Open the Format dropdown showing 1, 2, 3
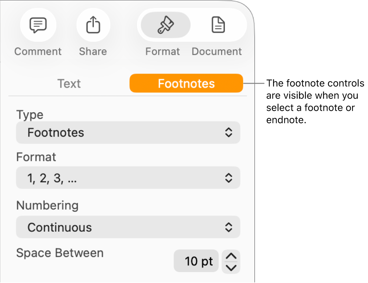This screenshot has width=368, height=283. [x=128, y=178]
